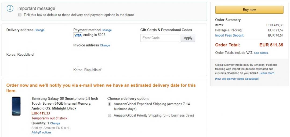The width and height of the screenshot is (290, 137).
Task: Open Add gift options link
Action: tap(41, 132)
